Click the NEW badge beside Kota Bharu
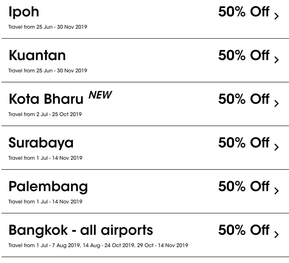The image size is (289, 263). [x=100, y=95]
